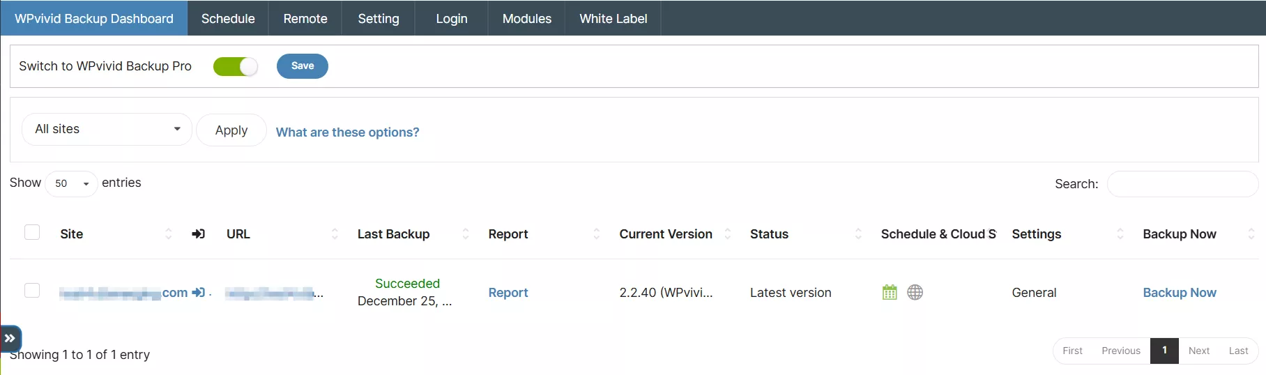The width and height of the screenshot is (1266, 375).
Task: Sort by URL column arrows
Action: coord(335,234)
